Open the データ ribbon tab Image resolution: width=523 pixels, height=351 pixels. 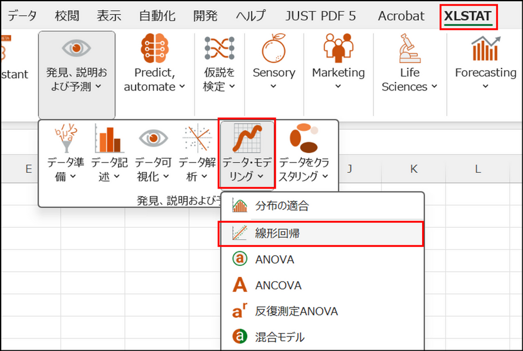[22, 16]
